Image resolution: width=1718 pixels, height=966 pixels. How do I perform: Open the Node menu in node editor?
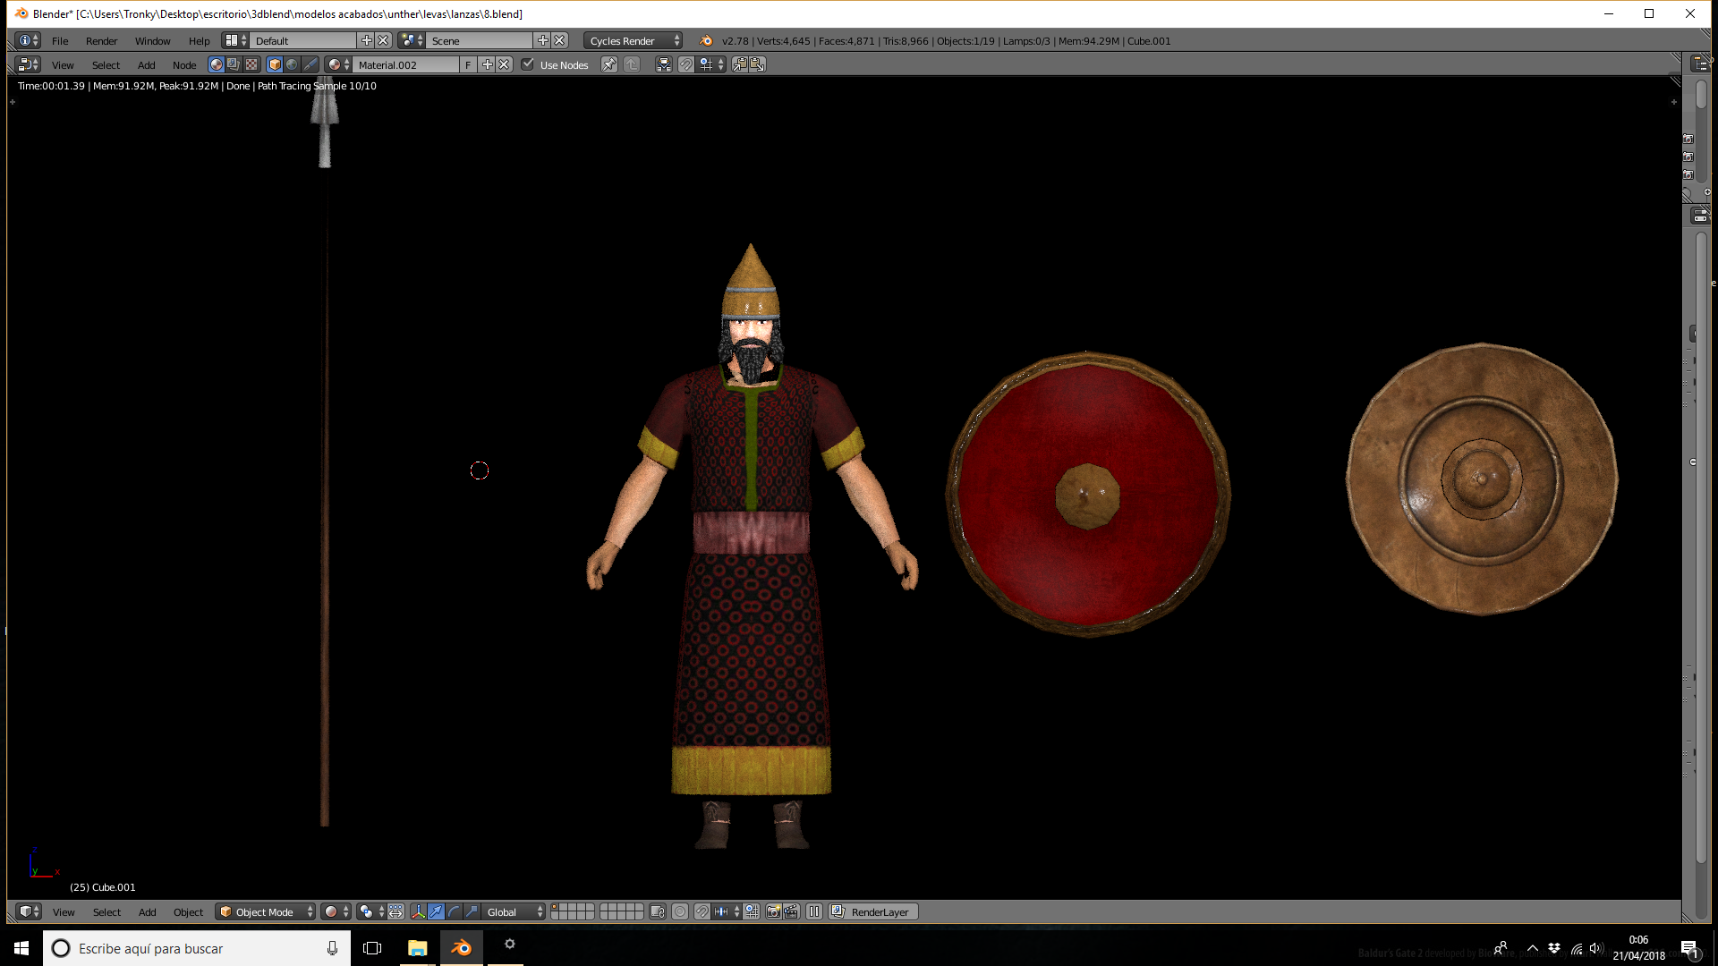click(x=184, y=65)
